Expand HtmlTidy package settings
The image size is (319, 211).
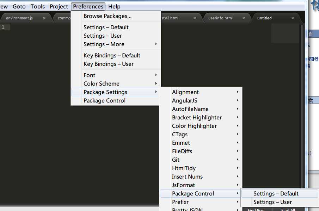point(201,168)
